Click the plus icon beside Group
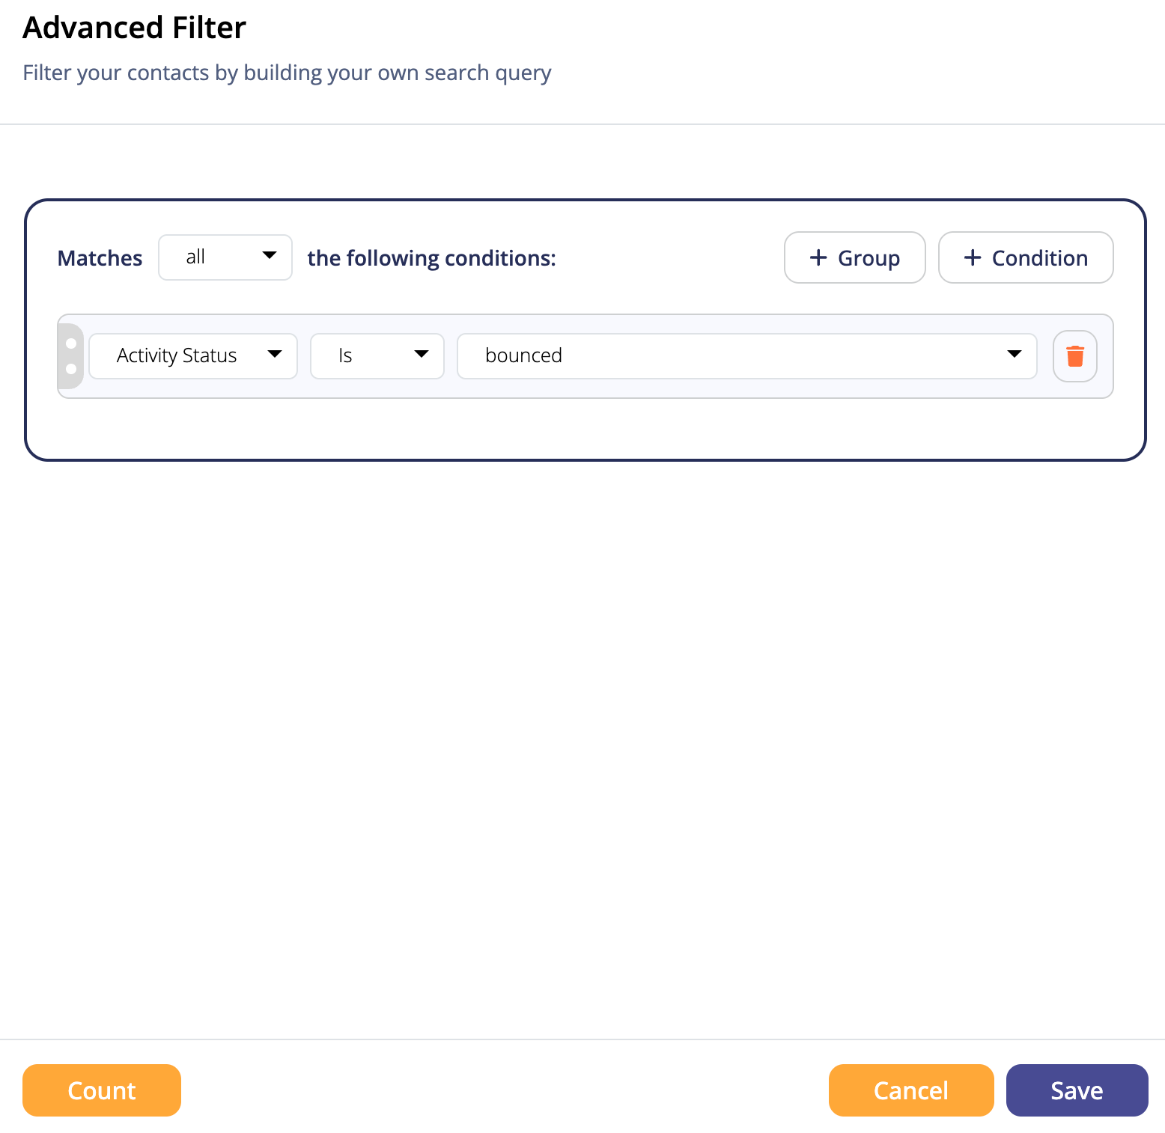The width and height of the screenshot is (1165, 1133). pyautogui.click(x=818, y=257)
